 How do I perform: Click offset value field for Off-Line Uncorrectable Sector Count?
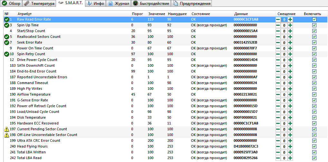tap(284, 135)
